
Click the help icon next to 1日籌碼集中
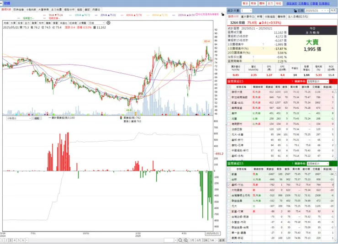(263, 44)
